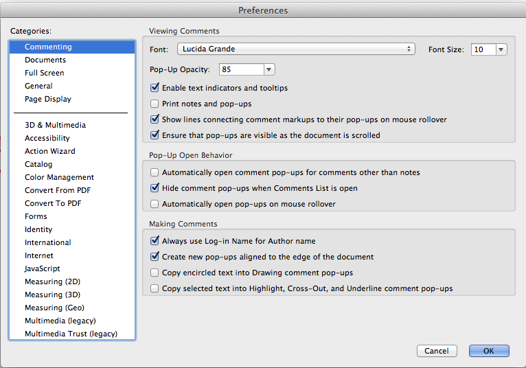Viewport: 526px width, 368px height.
Task: Expand the Pop-Up Opacity dropdown arrow
Action: [268, 69]
